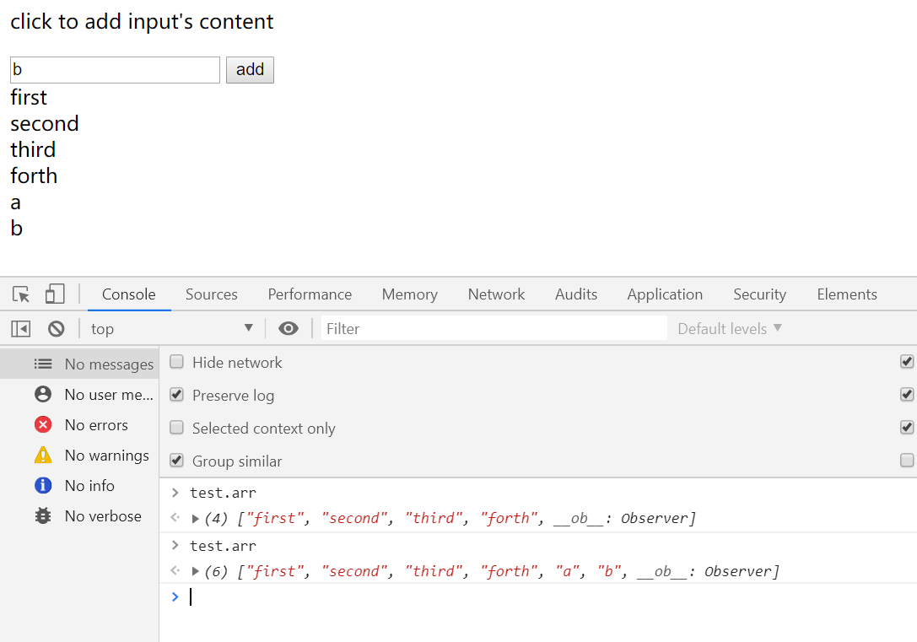Open the Default levels dropdown

tap(730, 329)
